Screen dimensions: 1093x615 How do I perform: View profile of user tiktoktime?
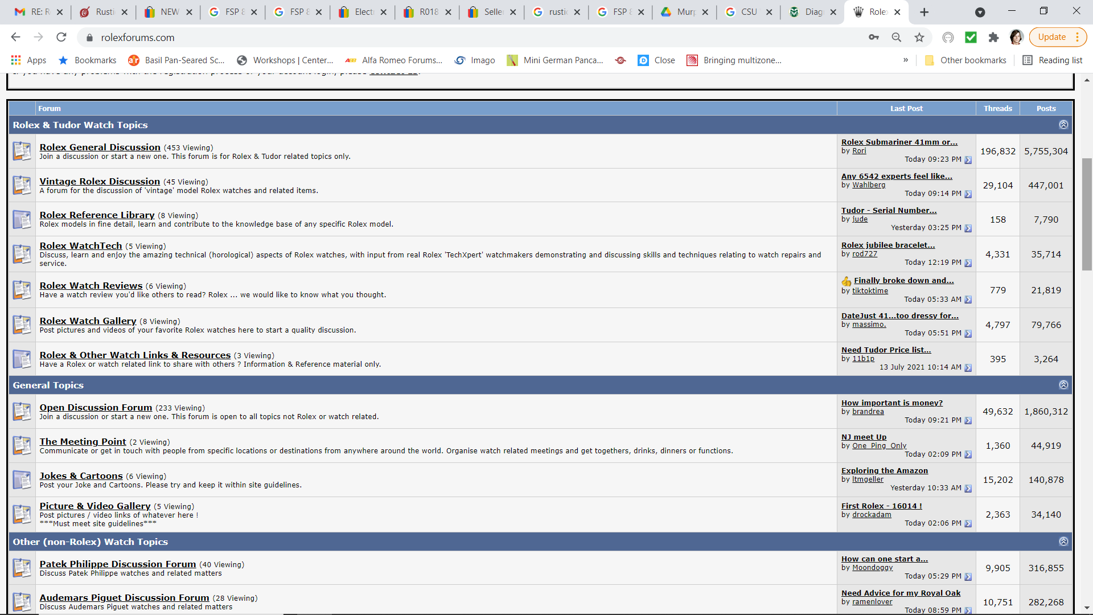click(870, 290)
